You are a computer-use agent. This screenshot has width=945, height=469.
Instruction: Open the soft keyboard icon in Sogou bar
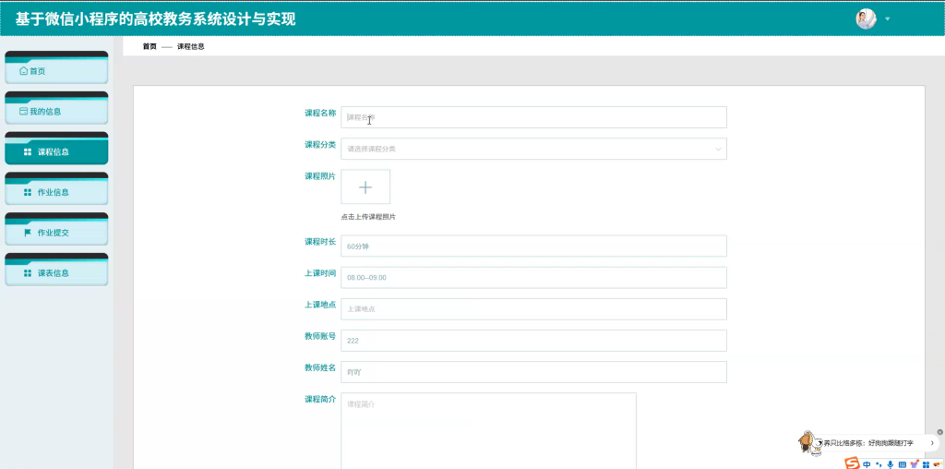click(x=903, y=464)
